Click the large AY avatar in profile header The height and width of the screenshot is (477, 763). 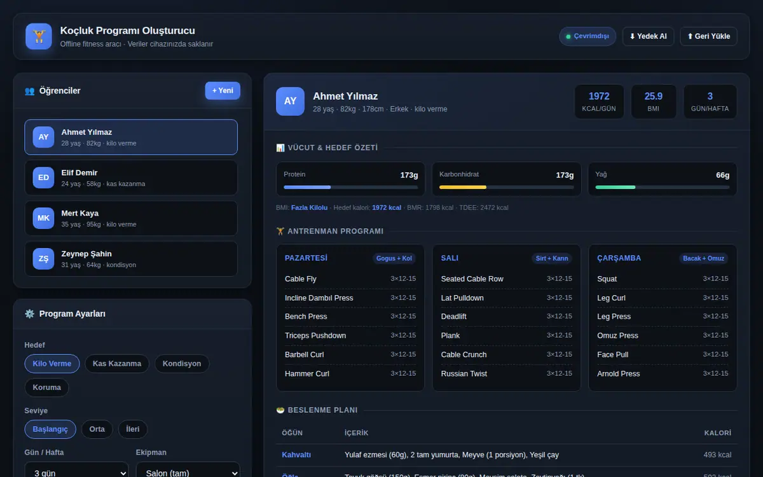290,101
